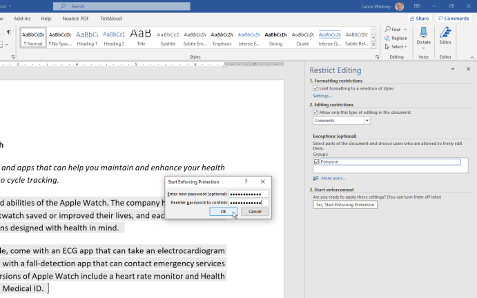477x298 pixels.
Task: Click the More users people icon
Action: (x=315, y=178)
